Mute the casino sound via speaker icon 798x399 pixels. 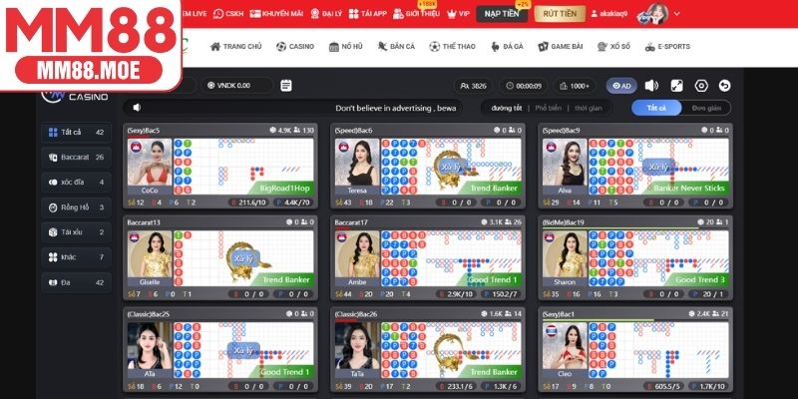pos(651,86)
